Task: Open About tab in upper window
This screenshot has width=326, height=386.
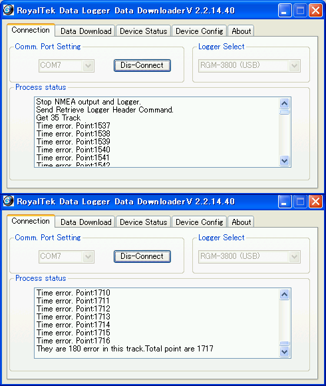Action: coord(241,31)
